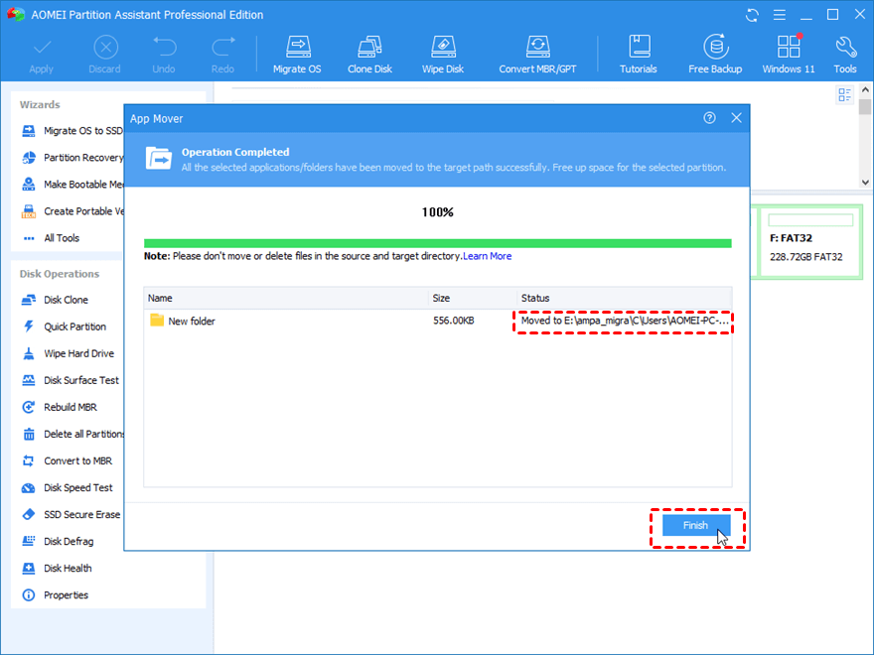874x655 pixels.
Task: Follow the Learn More link
Action: 488,256
